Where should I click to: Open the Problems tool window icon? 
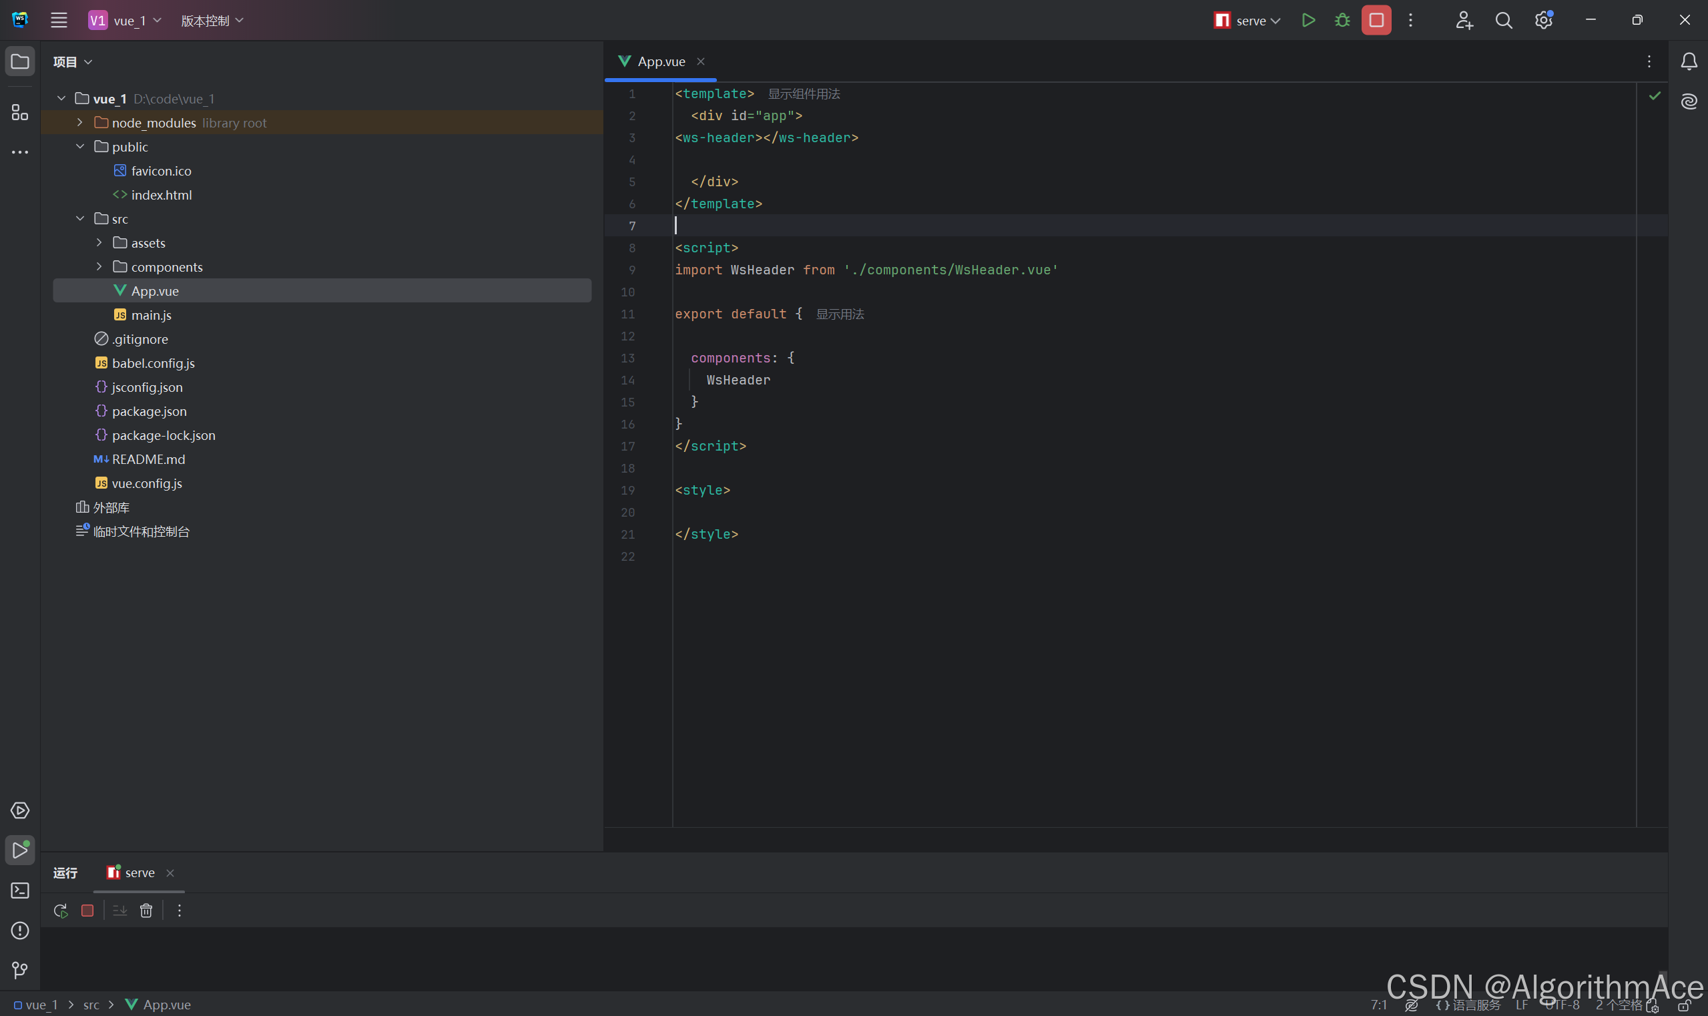click(x=20, y=931)
